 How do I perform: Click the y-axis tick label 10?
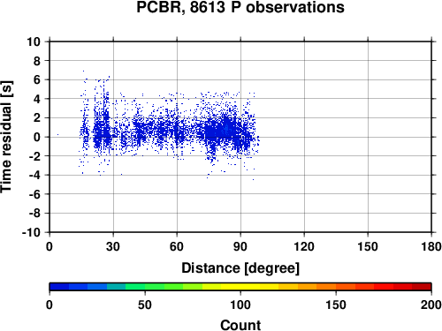[34, 41]
